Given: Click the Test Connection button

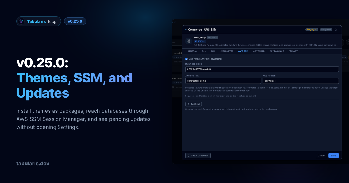Looking at the screenshot, I should pyautogui.click(x=198, y=155).
